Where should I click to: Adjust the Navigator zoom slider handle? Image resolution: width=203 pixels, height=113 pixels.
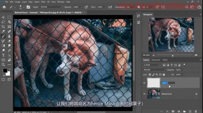click(172, 55)
